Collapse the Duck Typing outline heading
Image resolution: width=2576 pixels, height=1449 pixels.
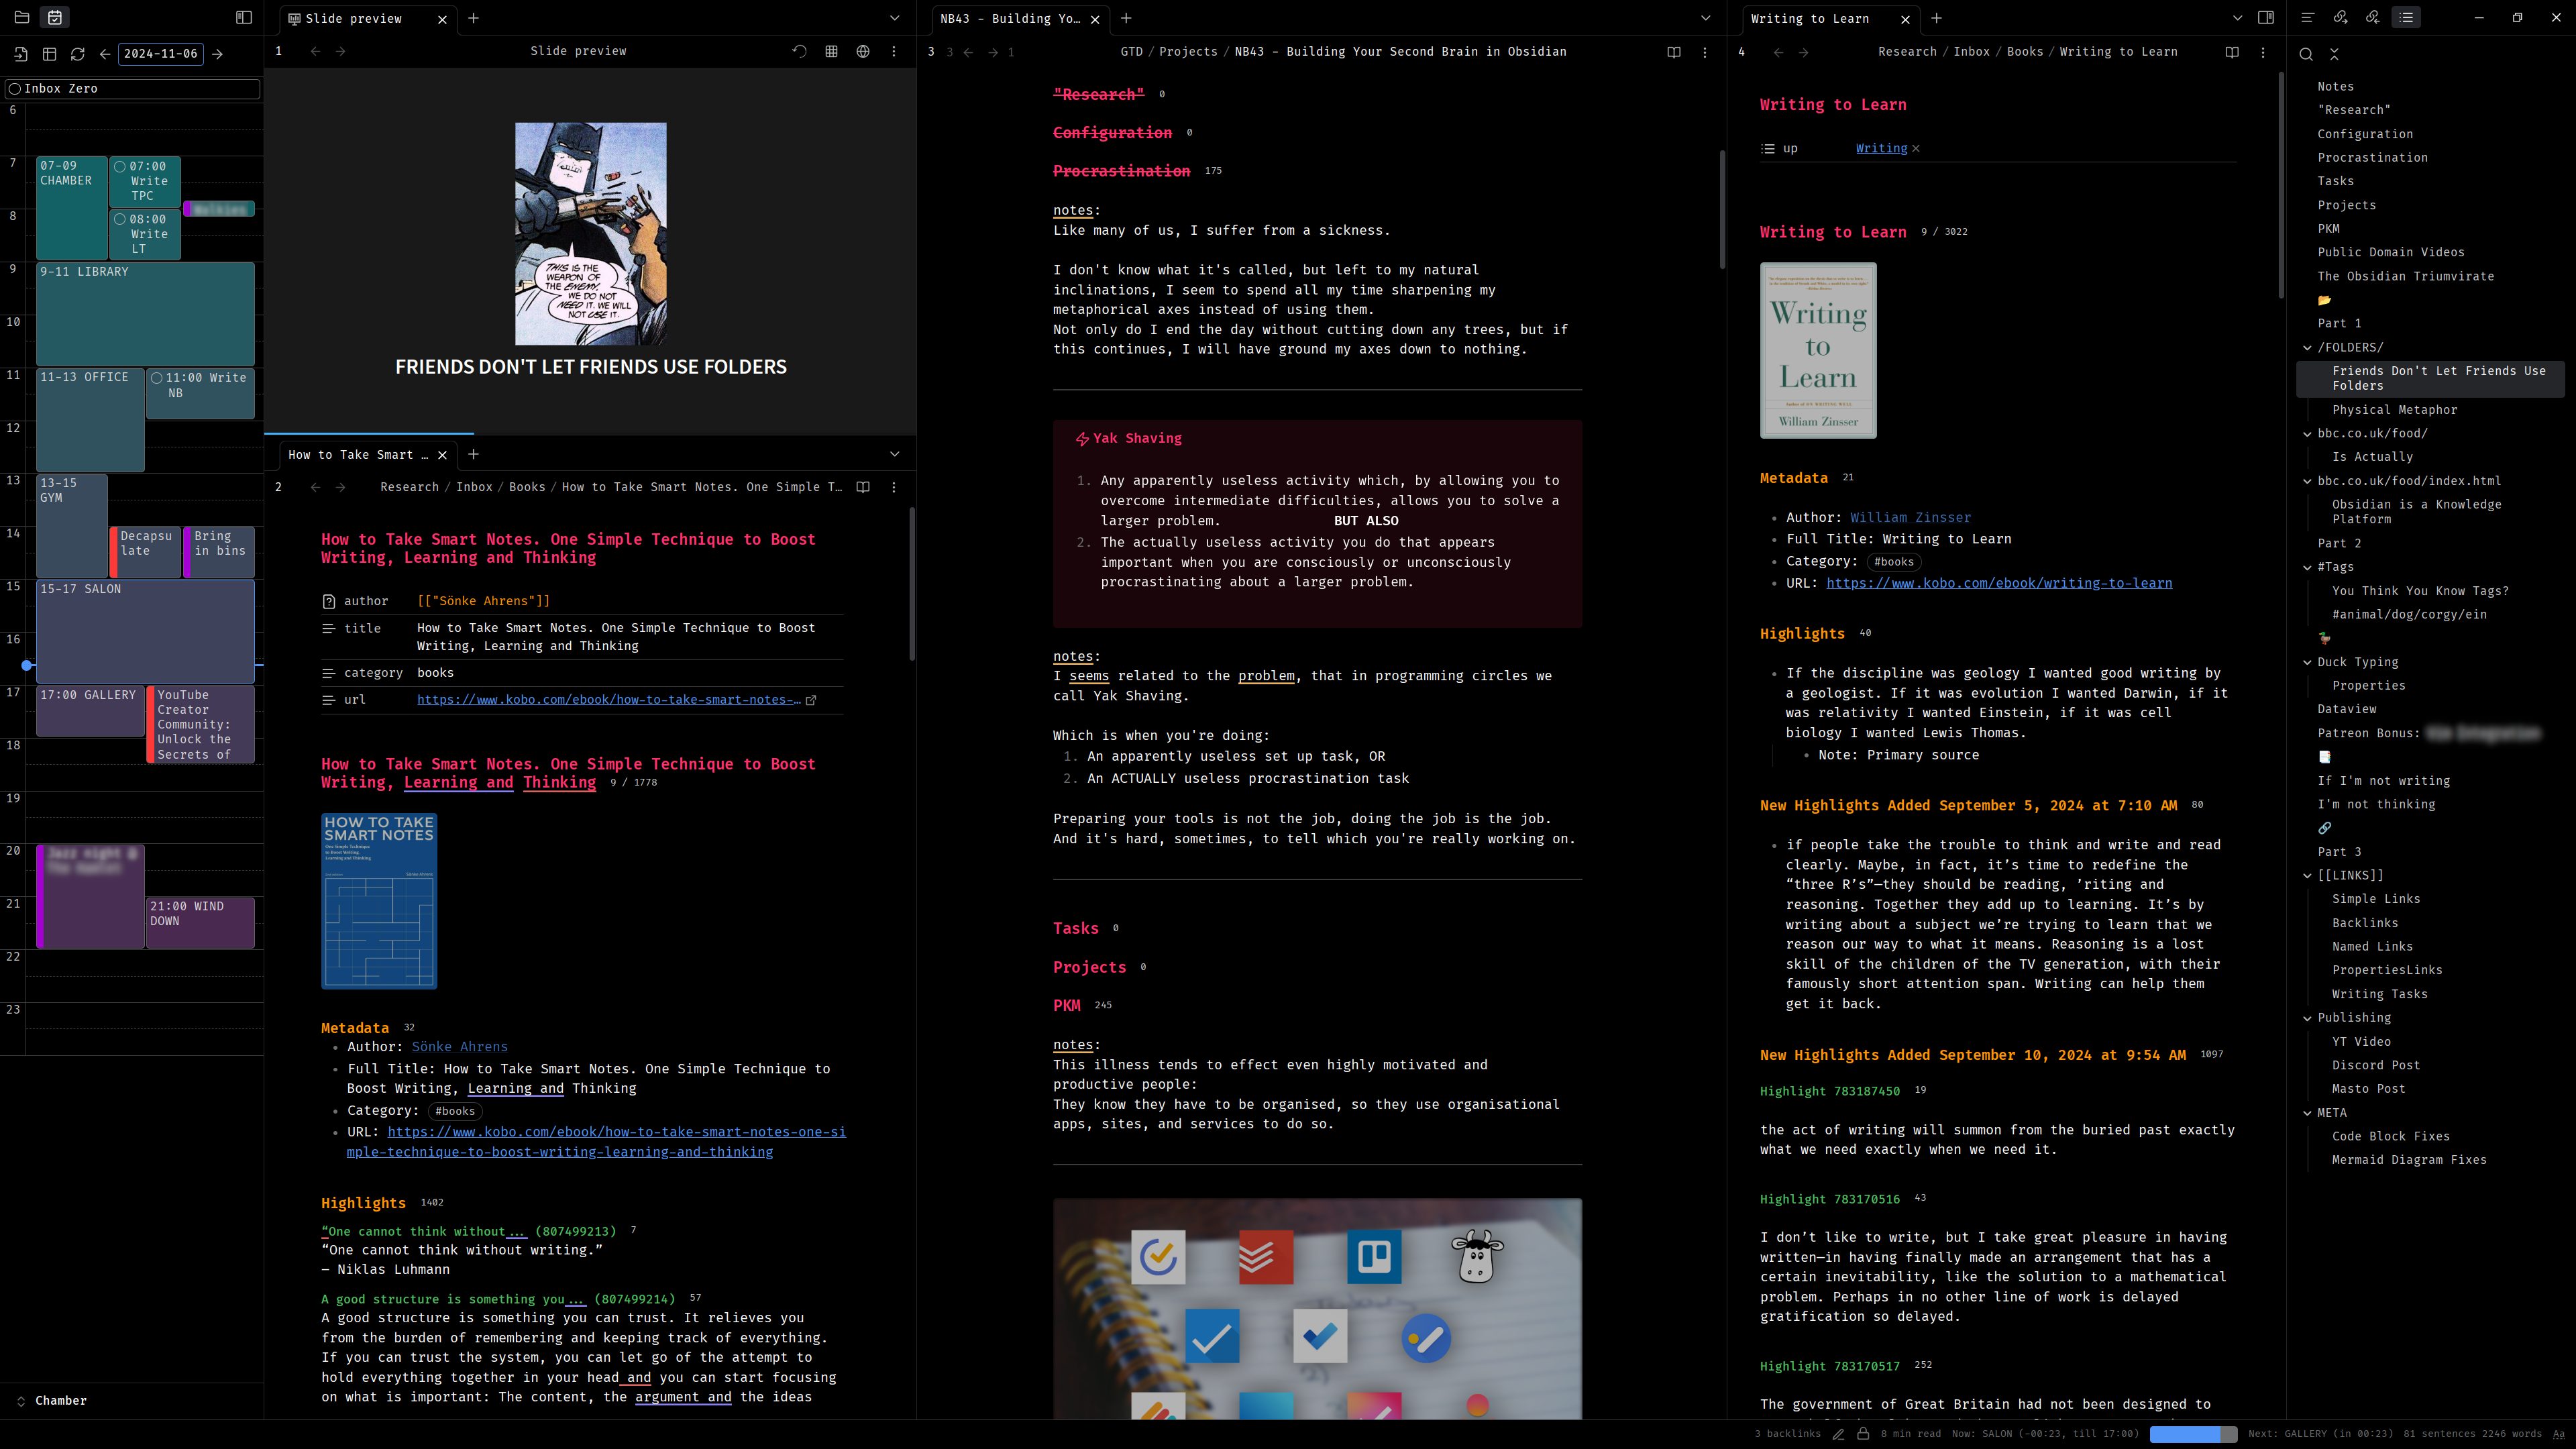click(2308, 662)
